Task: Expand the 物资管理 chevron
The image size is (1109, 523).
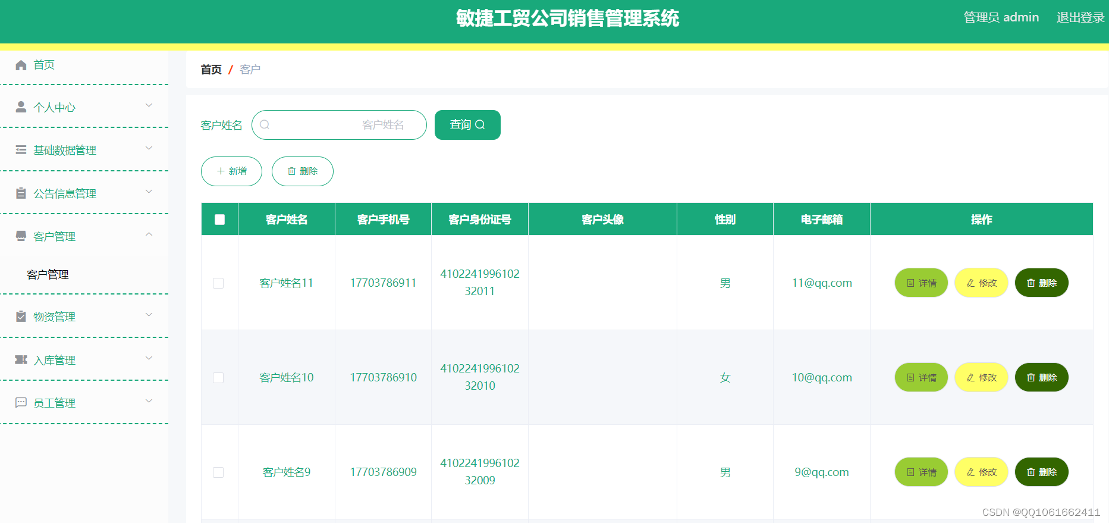Action: tap(149, 315)
